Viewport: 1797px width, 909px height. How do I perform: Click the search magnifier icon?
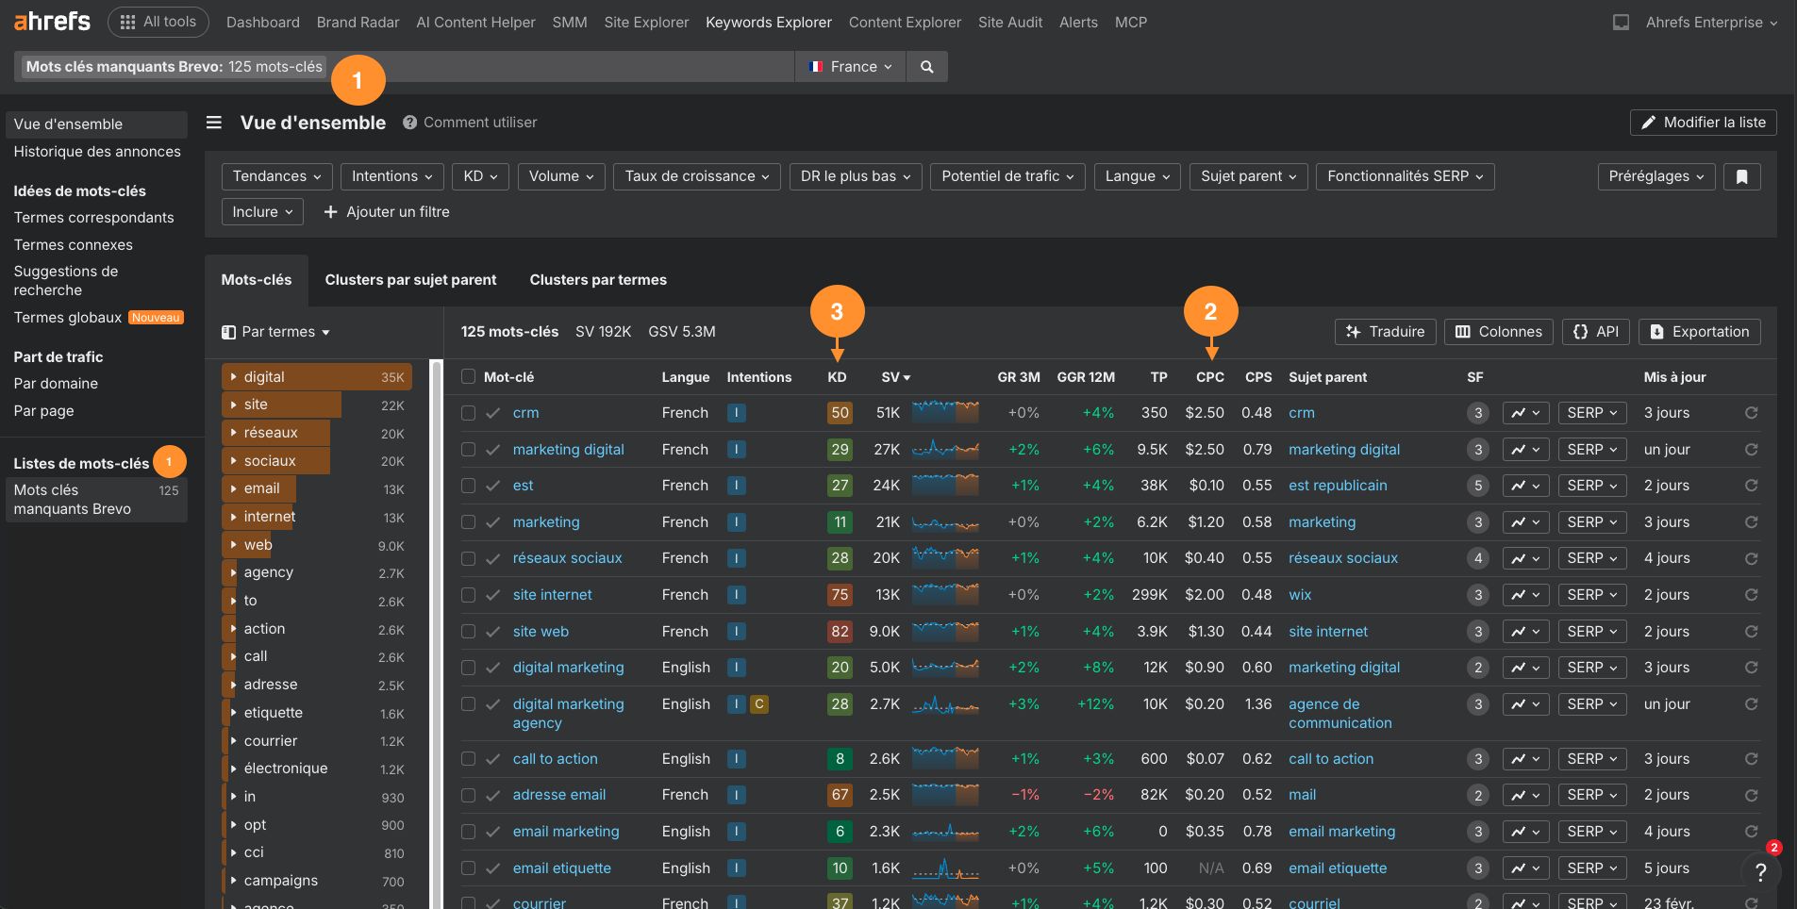click(926, 67)
